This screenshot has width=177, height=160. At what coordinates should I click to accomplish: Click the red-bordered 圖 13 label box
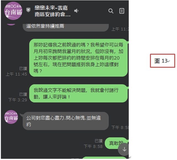pos(162,61)
